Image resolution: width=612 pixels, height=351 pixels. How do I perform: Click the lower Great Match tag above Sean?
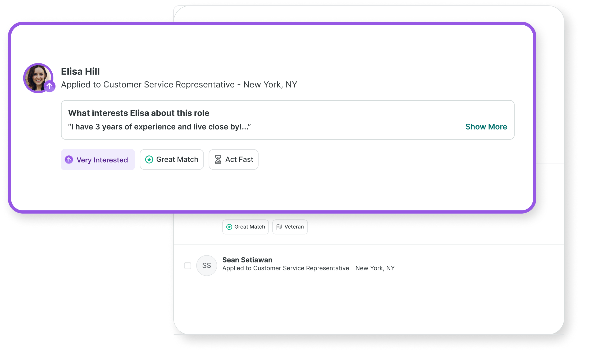pyautogui.click(x=245, y=227)
